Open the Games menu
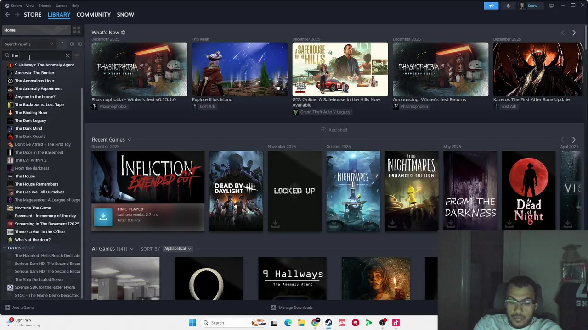 pos(61,5)
